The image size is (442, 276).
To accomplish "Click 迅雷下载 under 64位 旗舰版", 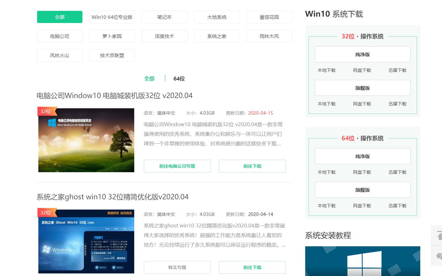I will tap(397, 205).
